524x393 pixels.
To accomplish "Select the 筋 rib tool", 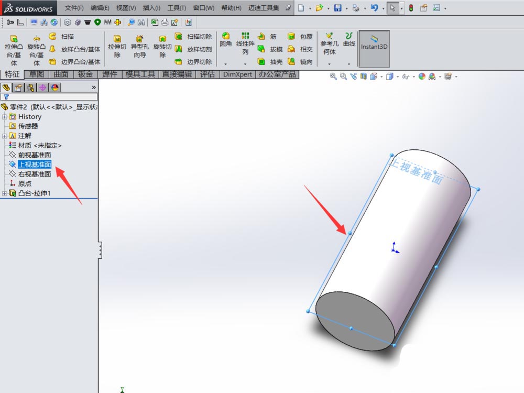I will coord(267,37).
